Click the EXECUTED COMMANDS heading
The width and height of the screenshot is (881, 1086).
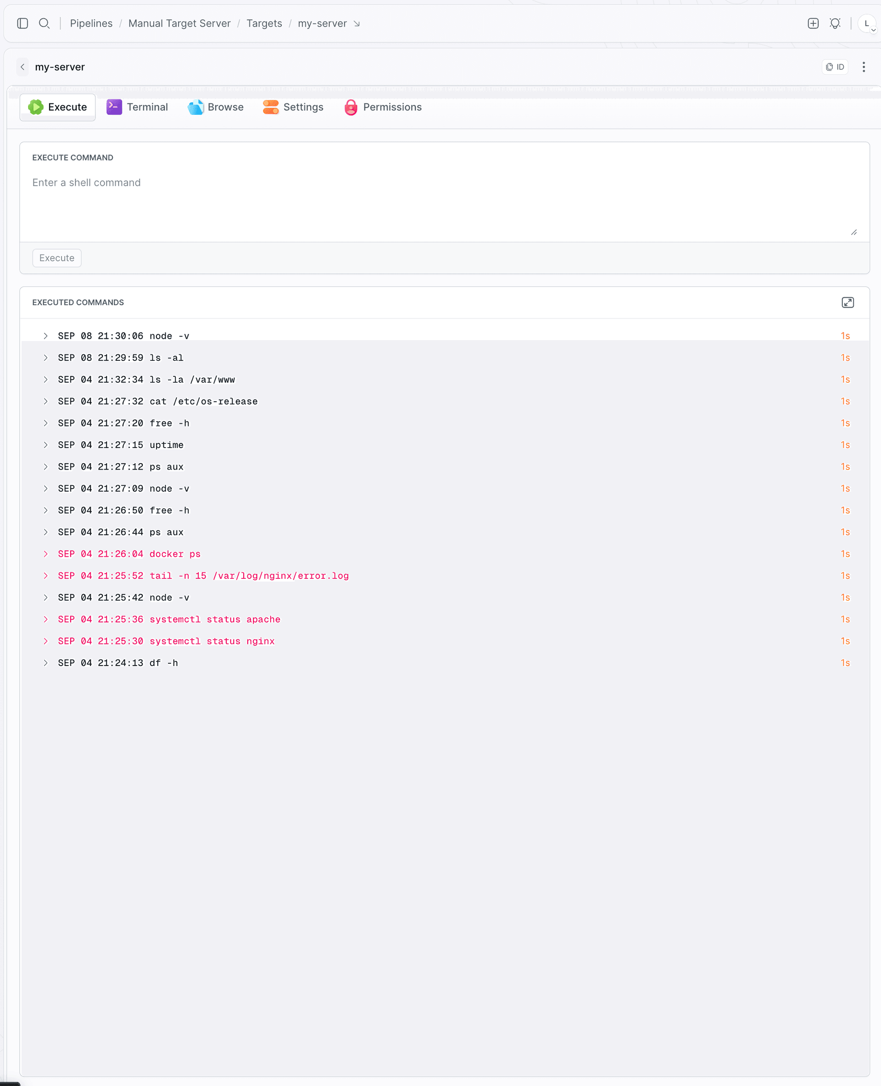point(78,302)
